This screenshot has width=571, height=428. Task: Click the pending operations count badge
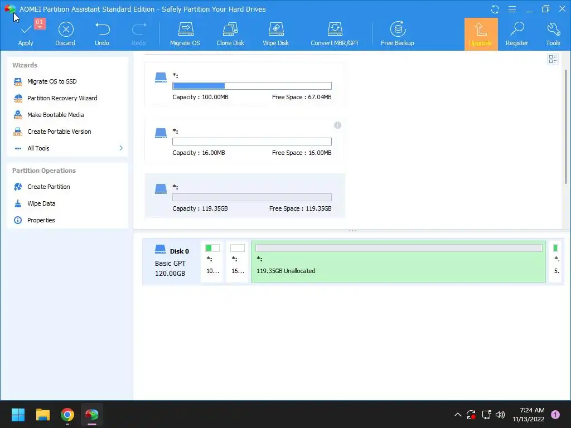point(40,23)
